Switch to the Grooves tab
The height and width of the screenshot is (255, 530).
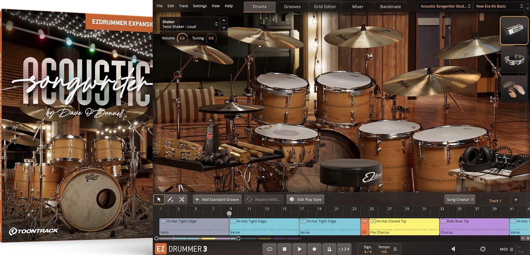click(292, 6)
